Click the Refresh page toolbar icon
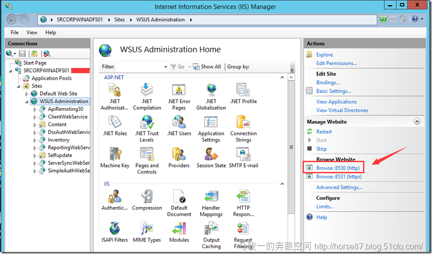The height and width of the screenshot is (254, 432). tap(383, 19)
